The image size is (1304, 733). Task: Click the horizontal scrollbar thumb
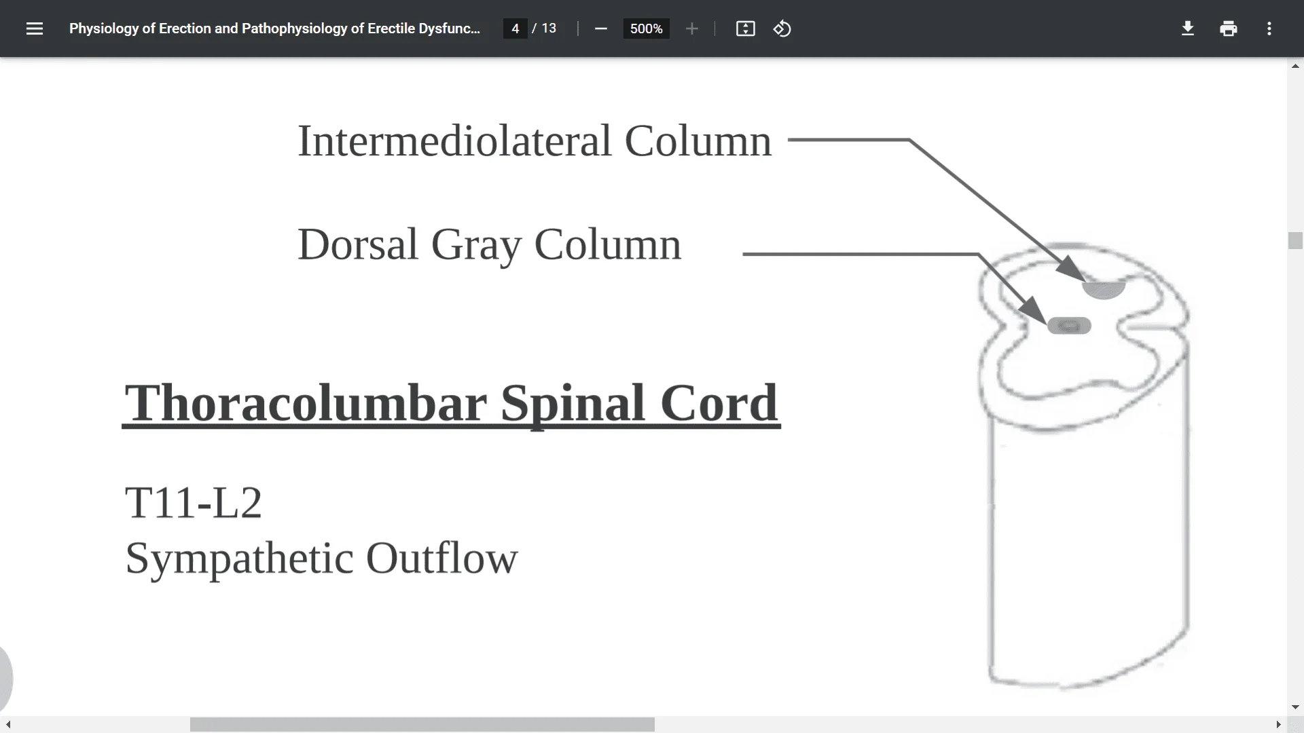click(422, 724)
